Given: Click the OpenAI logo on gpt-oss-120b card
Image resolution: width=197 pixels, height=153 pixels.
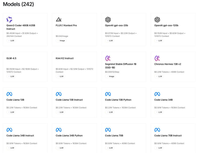Looking at the screenshot, I should tap(157, 19).
